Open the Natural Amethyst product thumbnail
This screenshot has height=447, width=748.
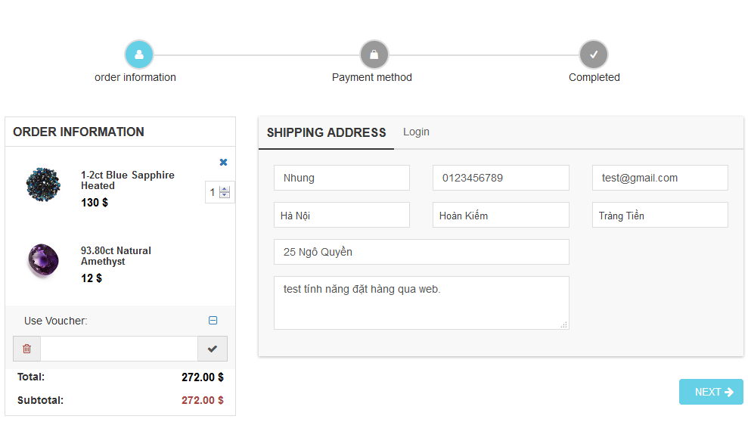click(x=43, y=260)
